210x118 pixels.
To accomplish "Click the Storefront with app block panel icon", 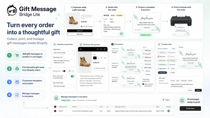I will (x=81, y=45).
